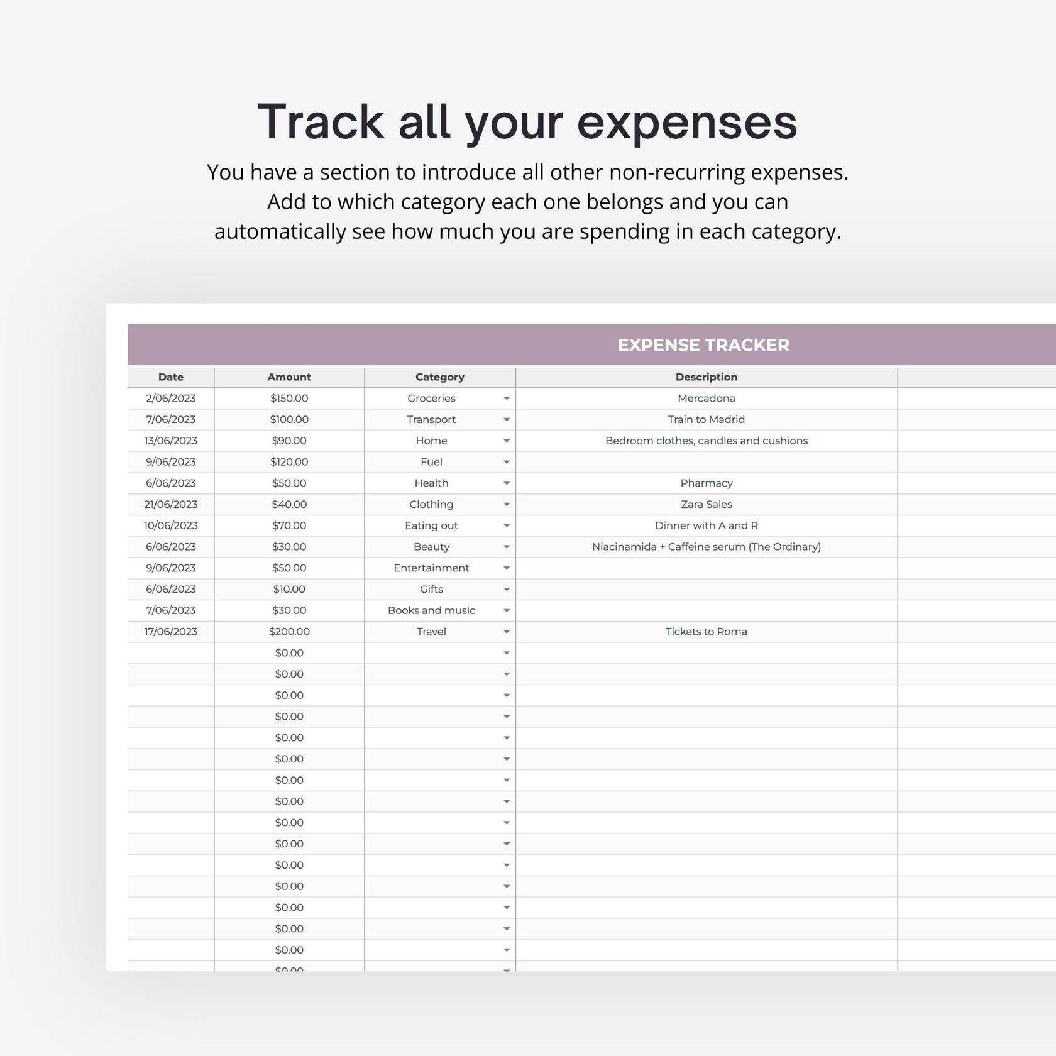Click the EXPENSE TRACKER title banner
This screenshot has height=1056, width=1056.
click(x=704, y=345)
